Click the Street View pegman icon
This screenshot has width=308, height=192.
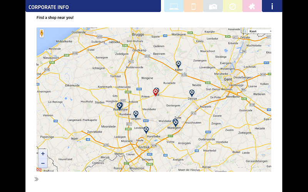pos(42,33)
